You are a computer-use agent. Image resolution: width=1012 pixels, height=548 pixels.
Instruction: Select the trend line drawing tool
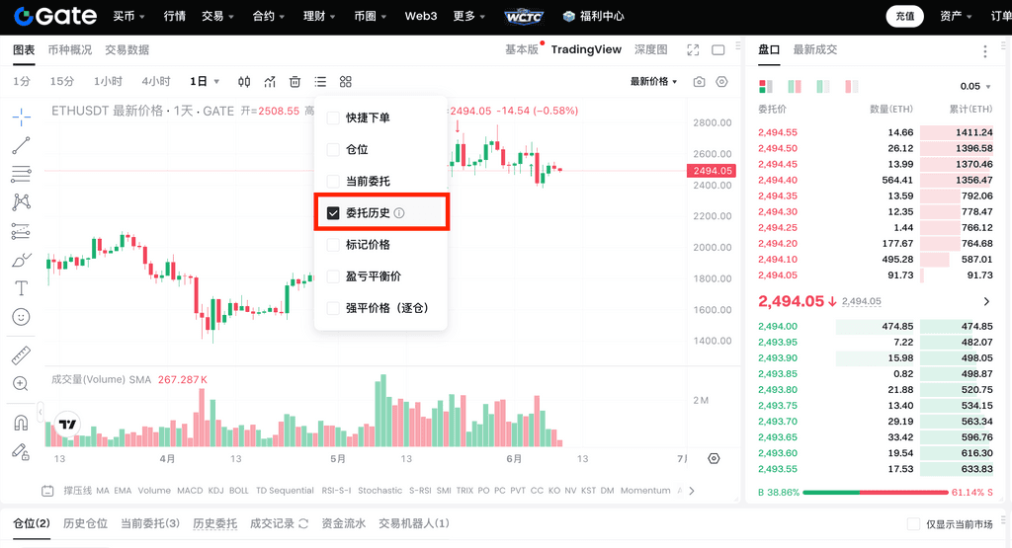[21, 146]
